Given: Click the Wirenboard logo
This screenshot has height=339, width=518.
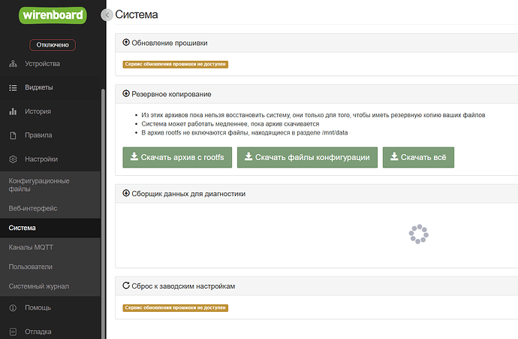Looking at the screenshot, I should point(53,14).
